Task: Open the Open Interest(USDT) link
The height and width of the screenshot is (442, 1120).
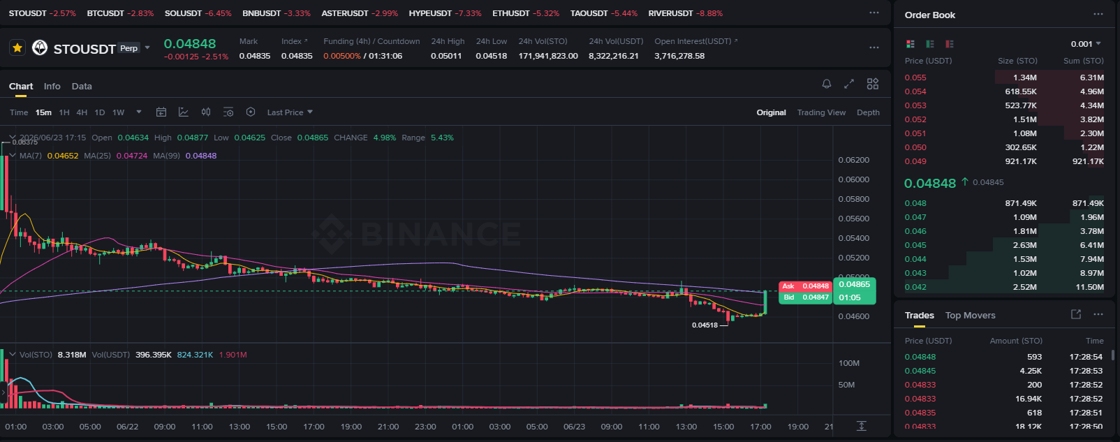Action: [x=696, y=41]
